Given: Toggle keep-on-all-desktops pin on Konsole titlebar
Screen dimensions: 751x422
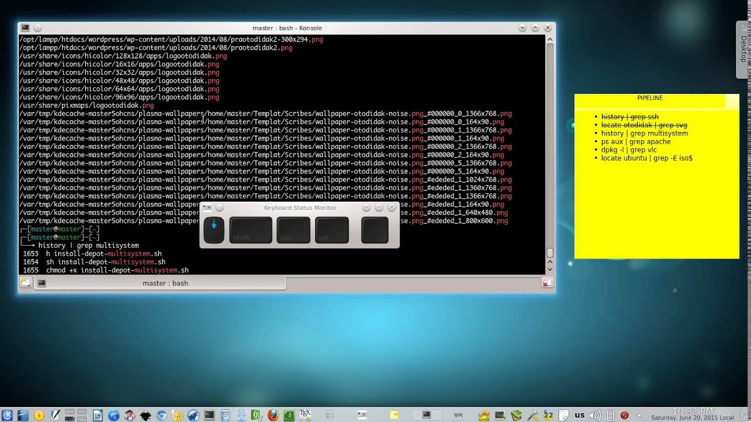Looking at the screenshot, I should point(38,28).
